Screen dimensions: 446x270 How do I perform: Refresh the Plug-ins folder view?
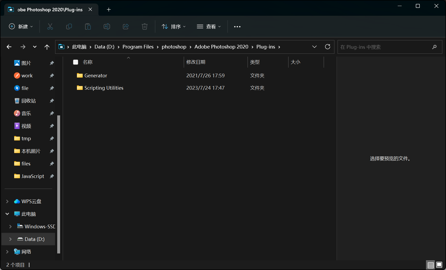[328, 47]
